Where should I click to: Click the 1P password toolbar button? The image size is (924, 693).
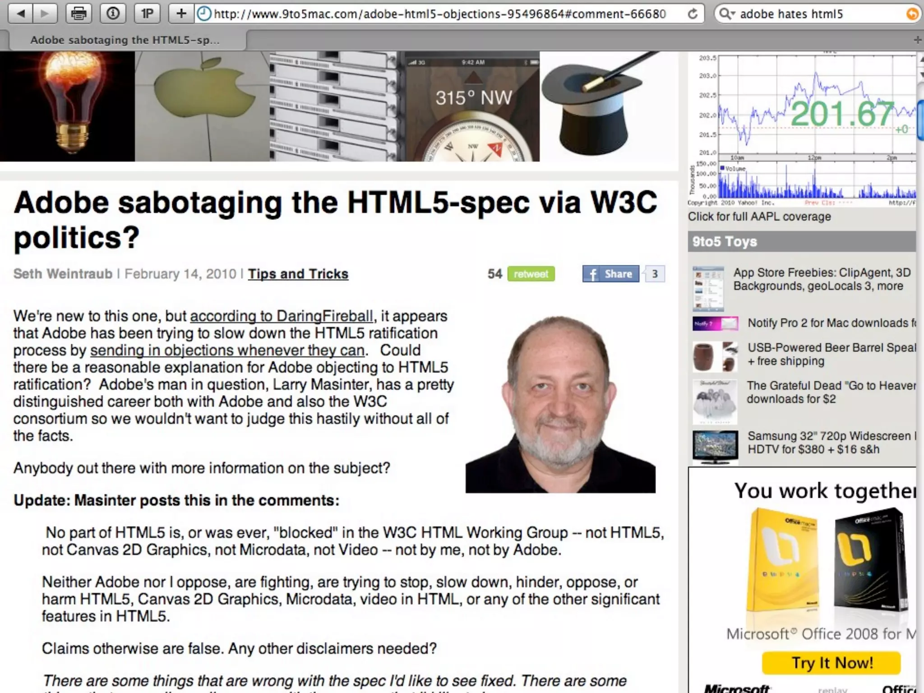147,14
